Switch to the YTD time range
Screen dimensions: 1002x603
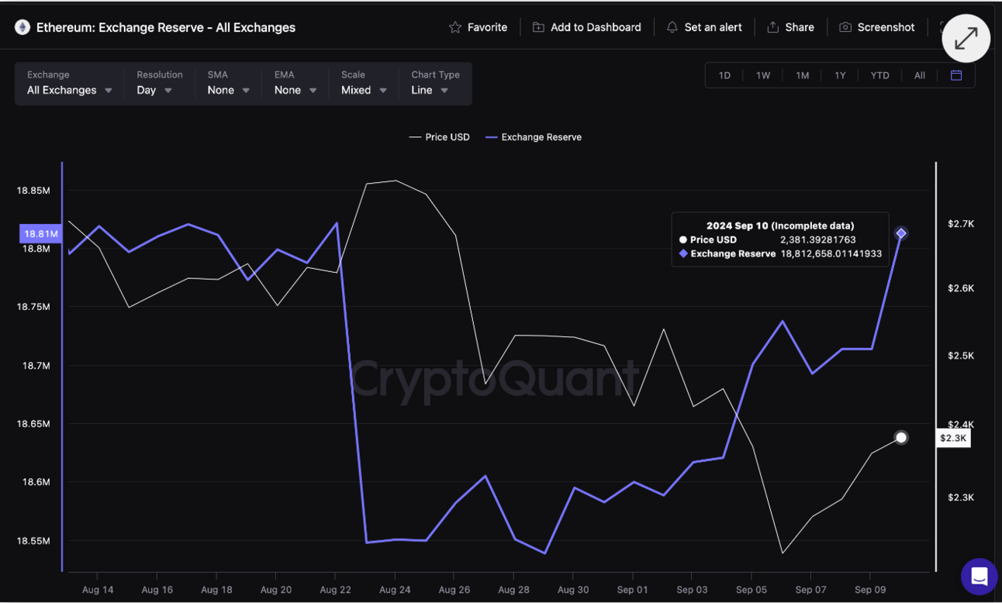point(879,75)
